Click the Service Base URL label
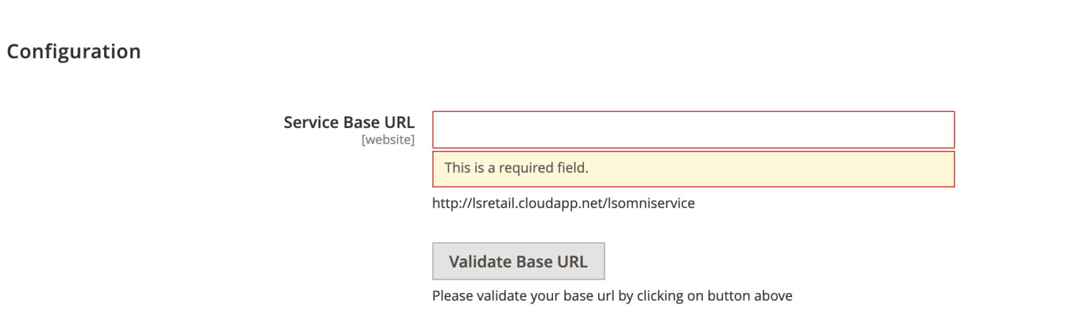This screenshot has height=328, width=1074. click(x=349, y=122)
